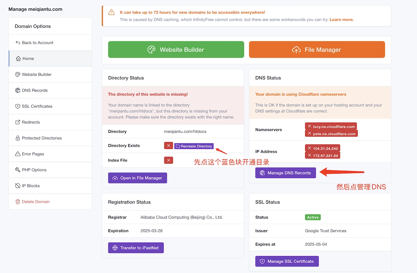The image size is (417, 273).
Task: Select Website Builder in the sidebar menu
Action: [x=36, y=74]
